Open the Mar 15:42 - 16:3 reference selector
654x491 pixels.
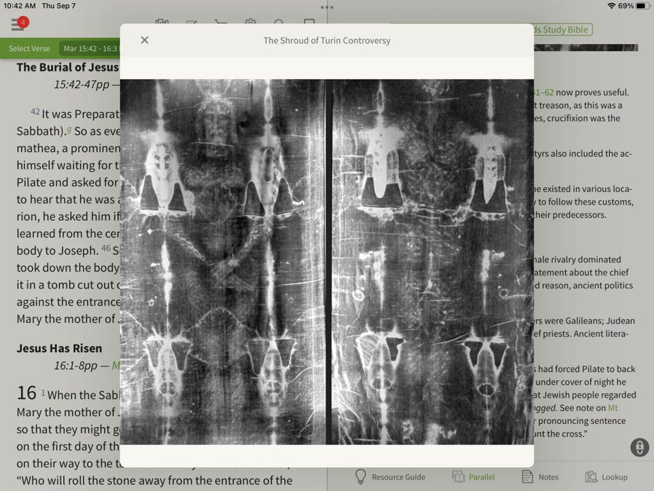coord(90,49)
